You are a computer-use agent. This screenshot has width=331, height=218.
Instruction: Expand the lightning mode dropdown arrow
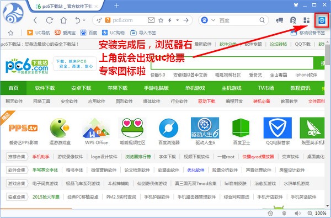[177, 20]
